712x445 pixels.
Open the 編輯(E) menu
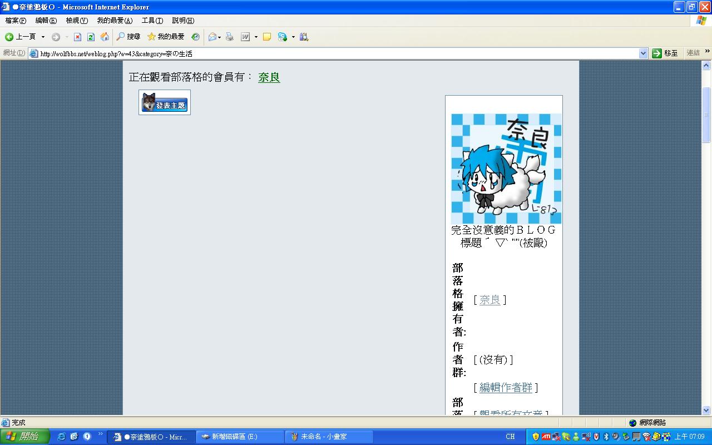coord(46,21)
